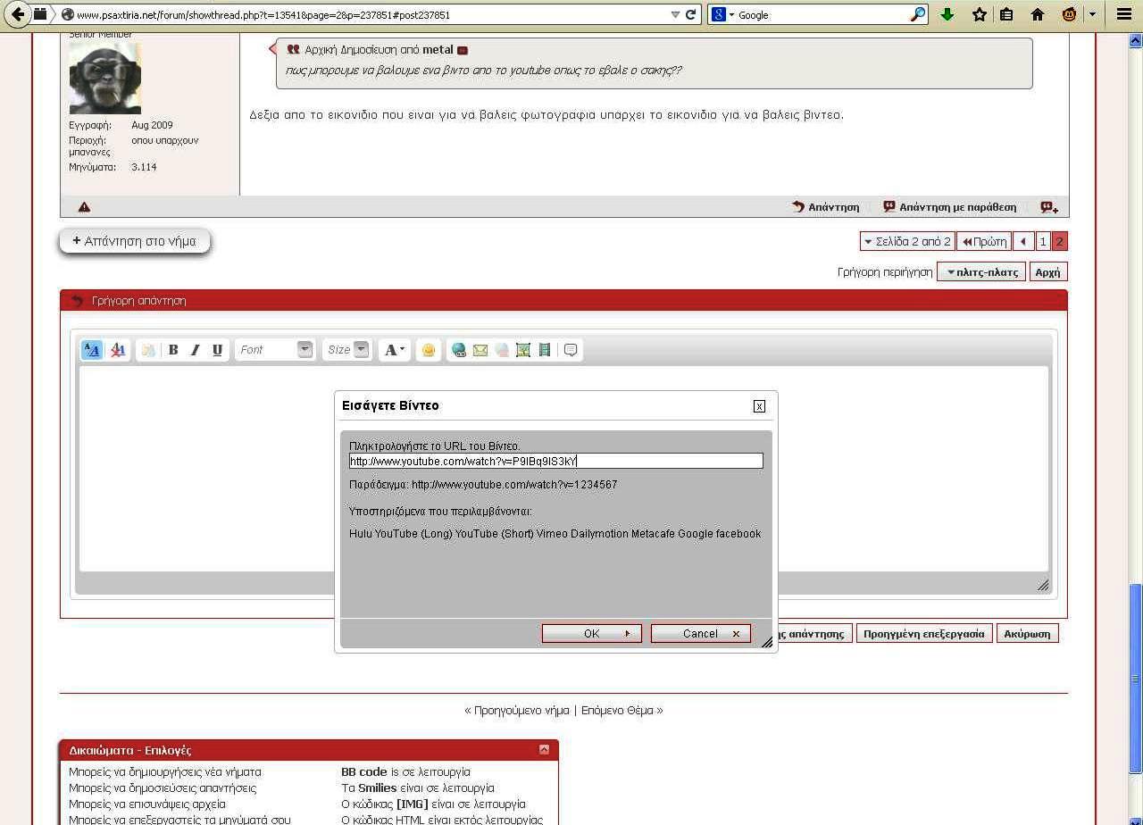Viewport: 1143px width, 825px height.
Task: Open the smilies picker icon
Action: coord(429,350)
